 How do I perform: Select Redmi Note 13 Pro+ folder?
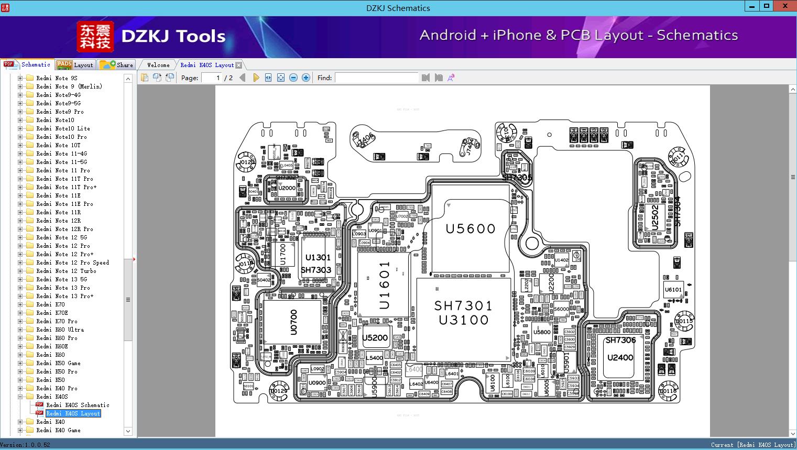(x=64, y=296)
